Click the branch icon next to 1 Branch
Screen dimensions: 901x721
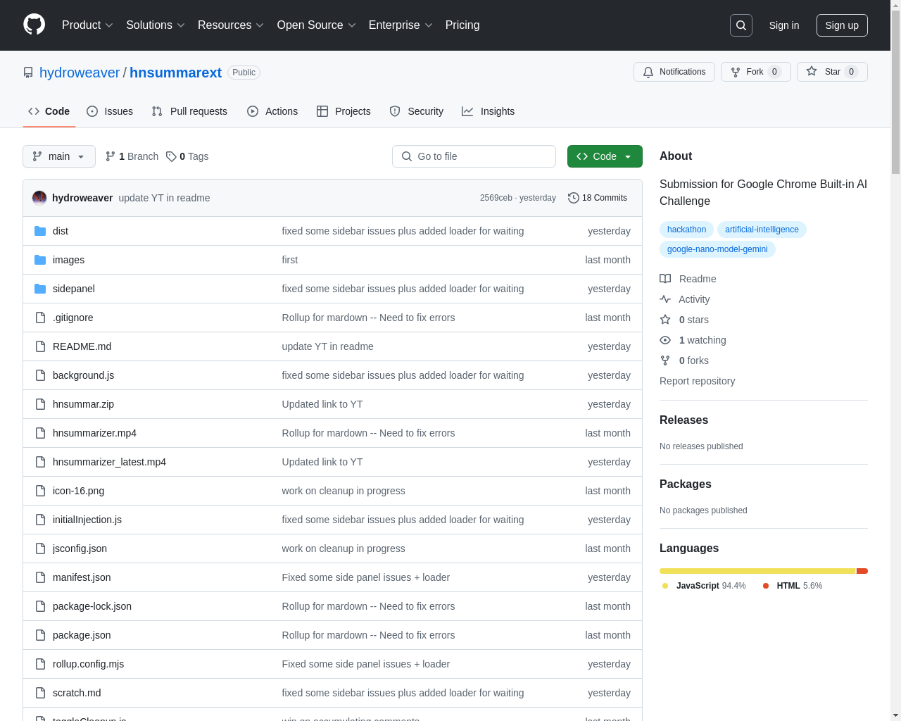tap(111, 156)
